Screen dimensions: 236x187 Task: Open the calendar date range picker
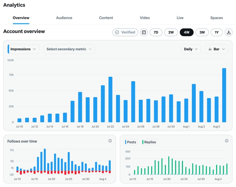(144, 32)
